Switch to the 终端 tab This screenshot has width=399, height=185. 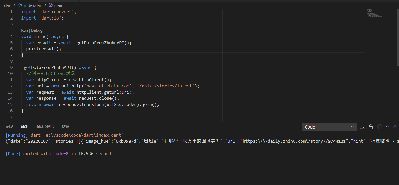tap(66, 127)
